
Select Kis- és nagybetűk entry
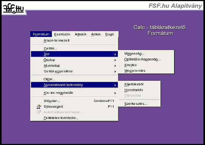click(74, 93)
